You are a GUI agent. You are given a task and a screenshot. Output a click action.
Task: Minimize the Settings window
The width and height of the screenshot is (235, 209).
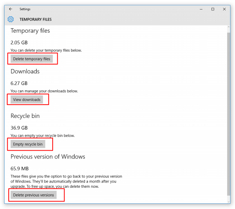201,9
